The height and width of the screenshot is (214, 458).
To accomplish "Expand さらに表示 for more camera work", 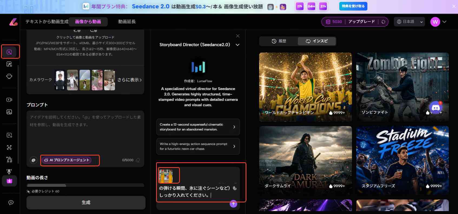I will click(x=130, y=80).
